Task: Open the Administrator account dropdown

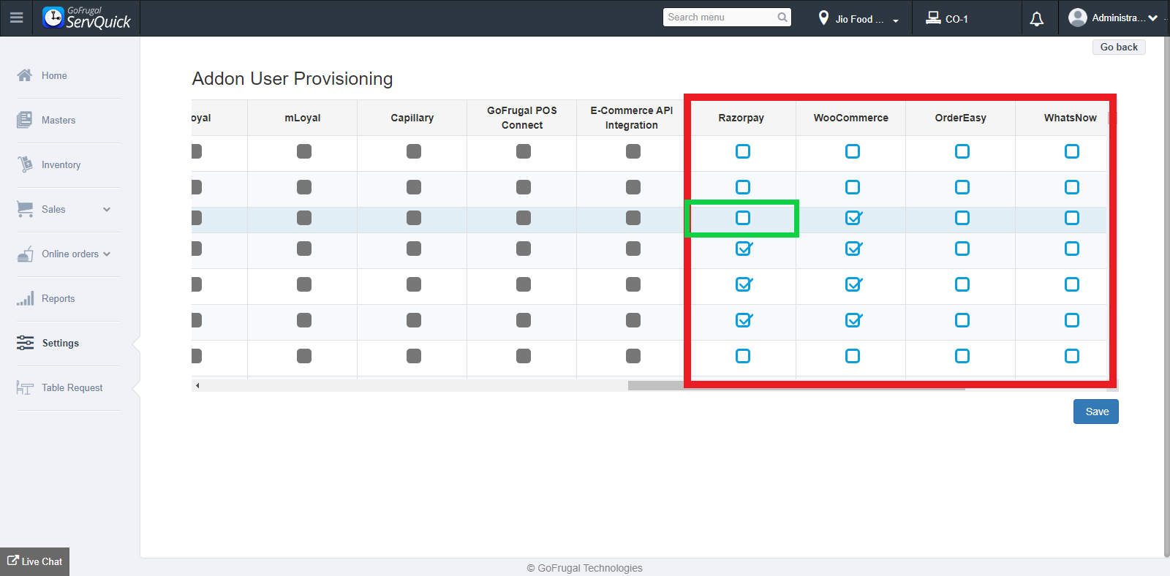Action: coord(1112,18)
